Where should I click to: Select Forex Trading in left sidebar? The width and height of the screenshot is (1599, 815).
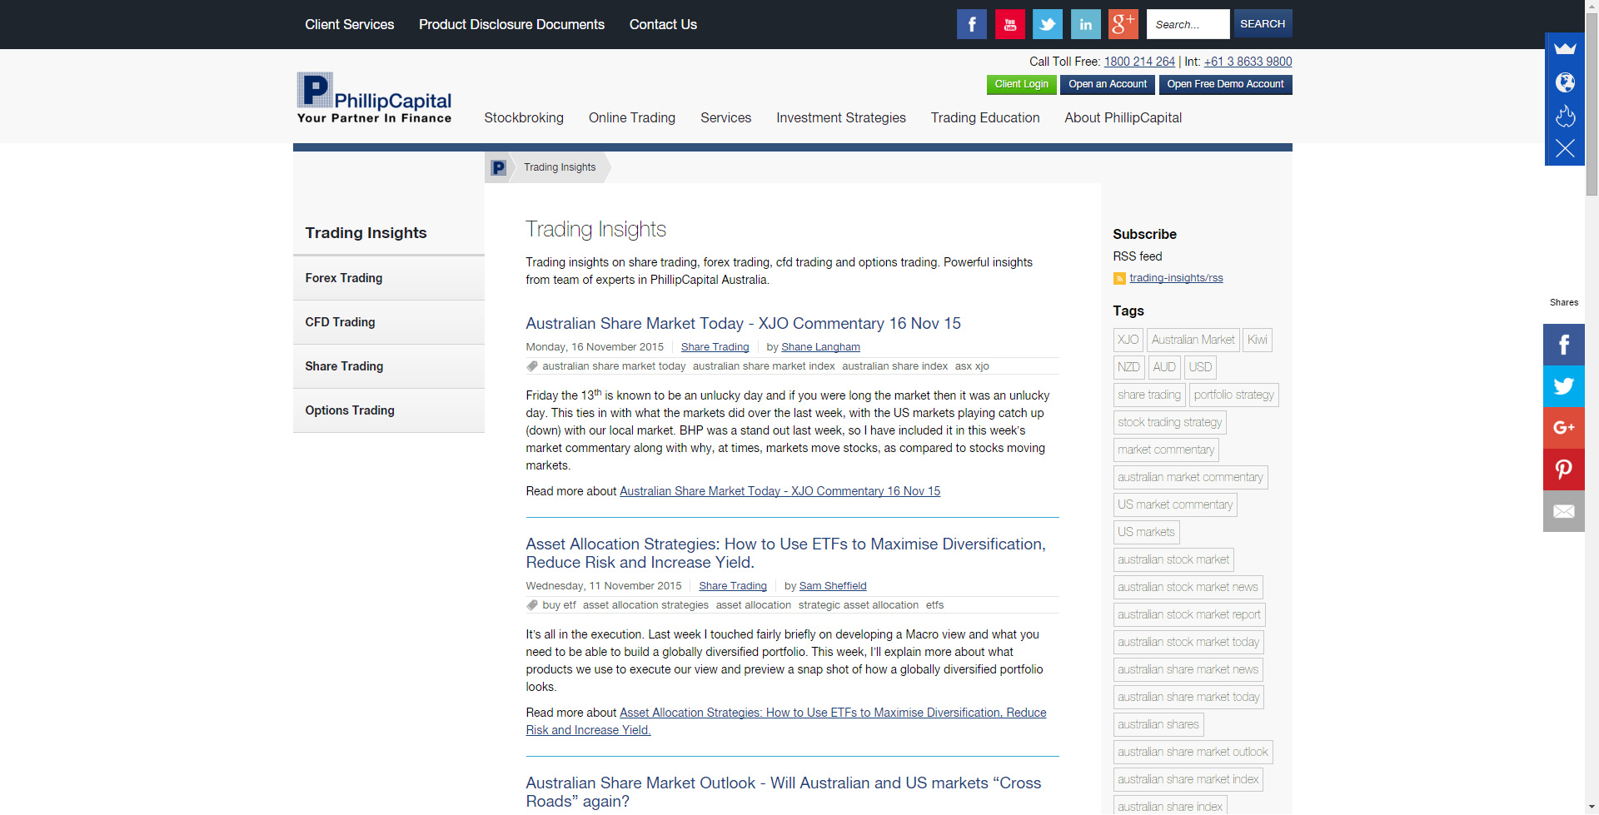pyautogui.click(x=343, y=278)
